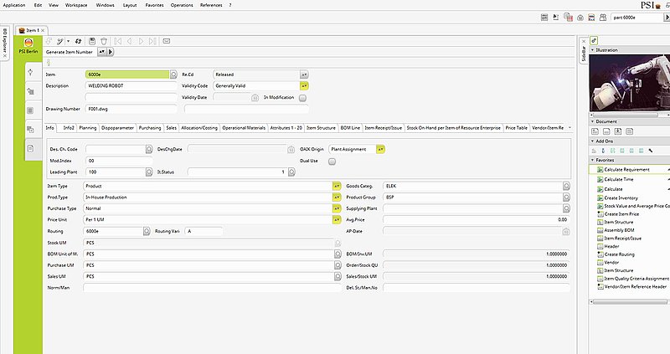
Task: Click the pin icon in left vertical strip
Action: 30,72
